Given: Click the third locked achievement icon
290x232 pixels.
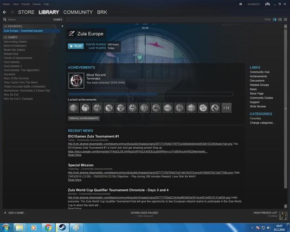Looking at the screenshot, I should (x=97, y=108).
